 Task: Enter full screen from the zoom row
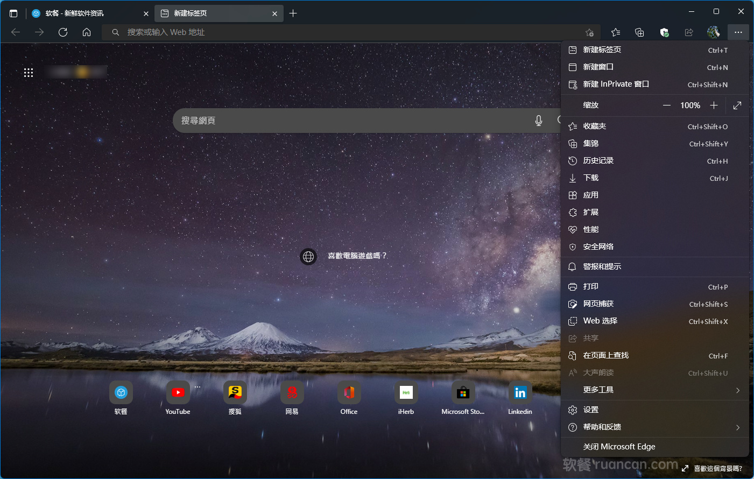click(x=737, y=105)
